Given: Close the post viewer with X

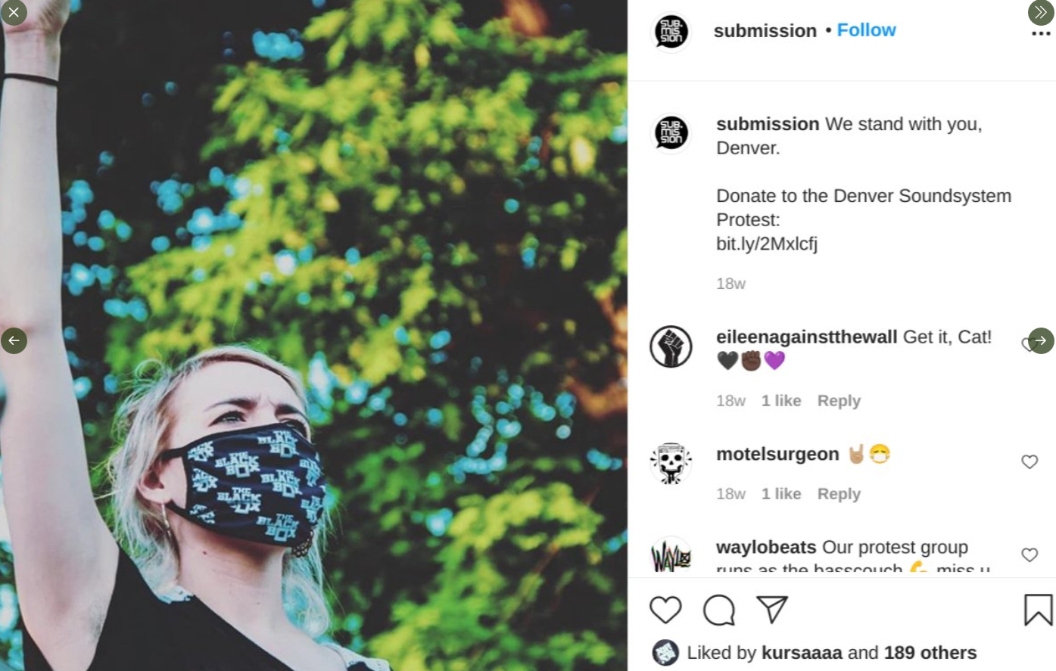Looking at the screenshot, I should [14, 12].
